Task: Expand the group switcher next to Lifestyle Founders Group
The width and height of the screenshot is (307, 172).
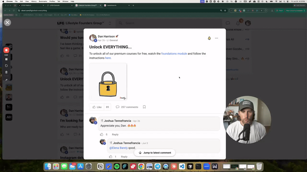Action: [110, 23]
